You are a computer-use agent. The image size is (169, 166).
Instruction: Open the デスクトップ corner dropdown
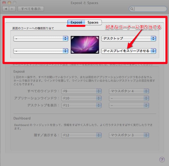tap(129, 38)
